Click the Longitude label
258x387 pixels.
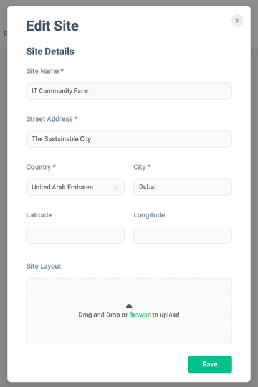(x=149, y=215)
